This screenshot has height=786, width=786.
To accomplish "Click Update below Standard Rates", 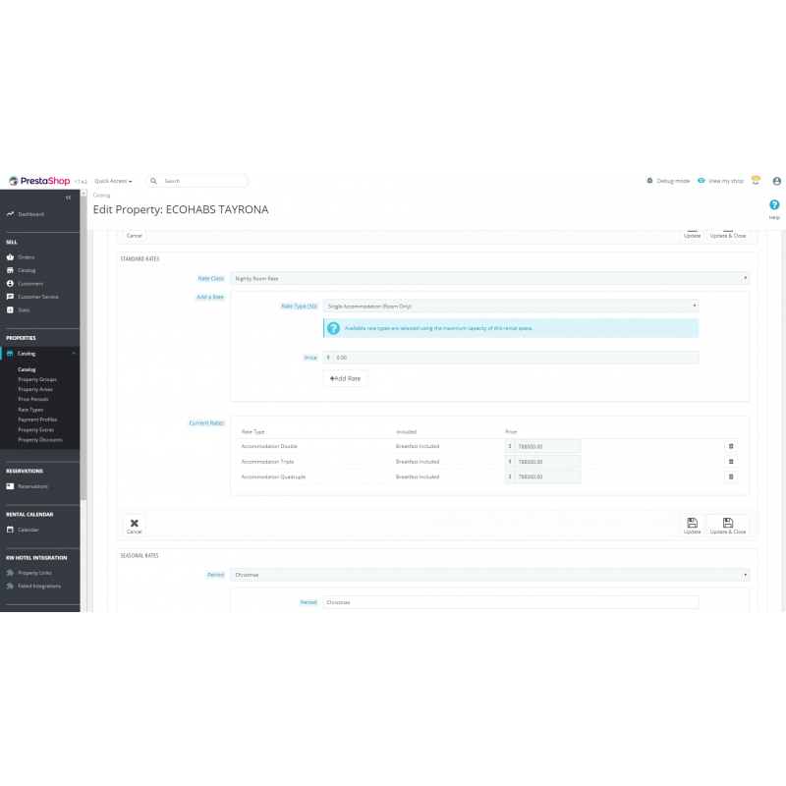I will [x=692, y=526].
